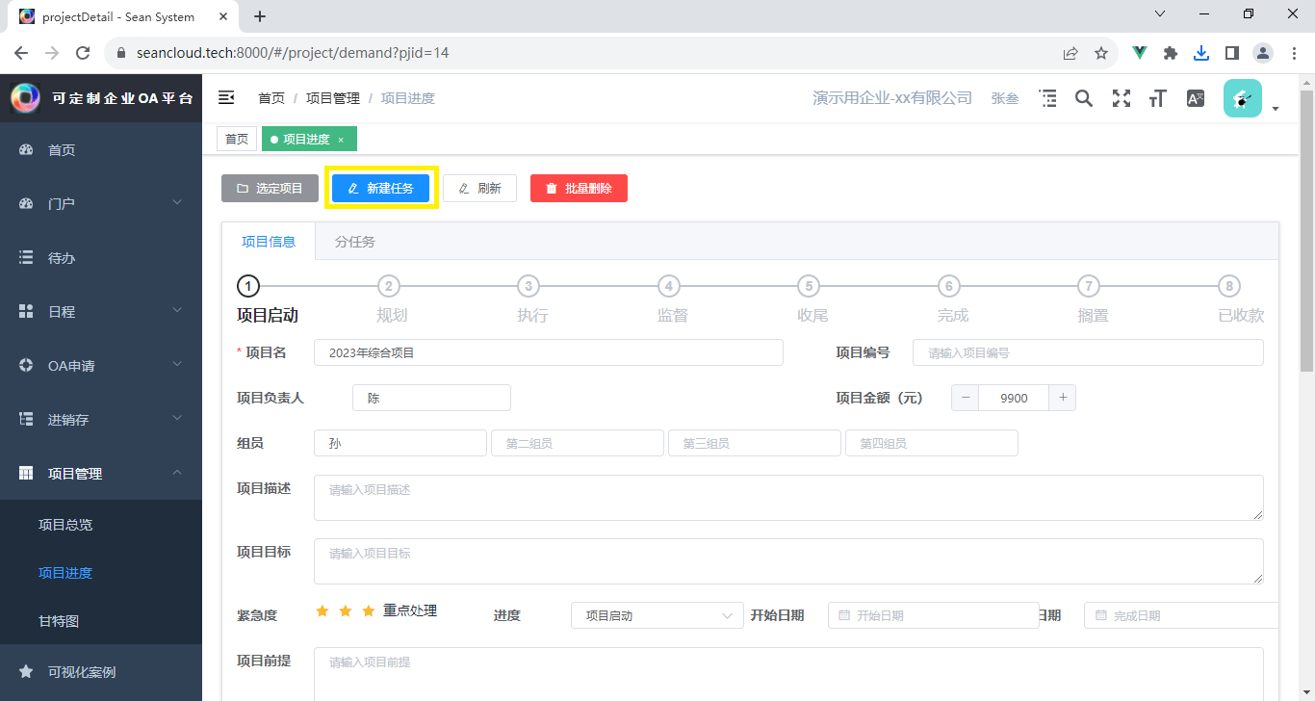Close the 项目进度 tag with x
The height and width of the screenshot is (701, 1315).
click(341, 140)
